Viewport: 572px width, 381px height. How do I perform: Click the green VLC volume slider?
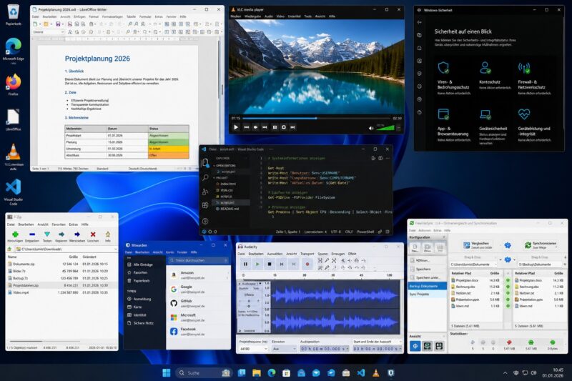tap(385, 128)
